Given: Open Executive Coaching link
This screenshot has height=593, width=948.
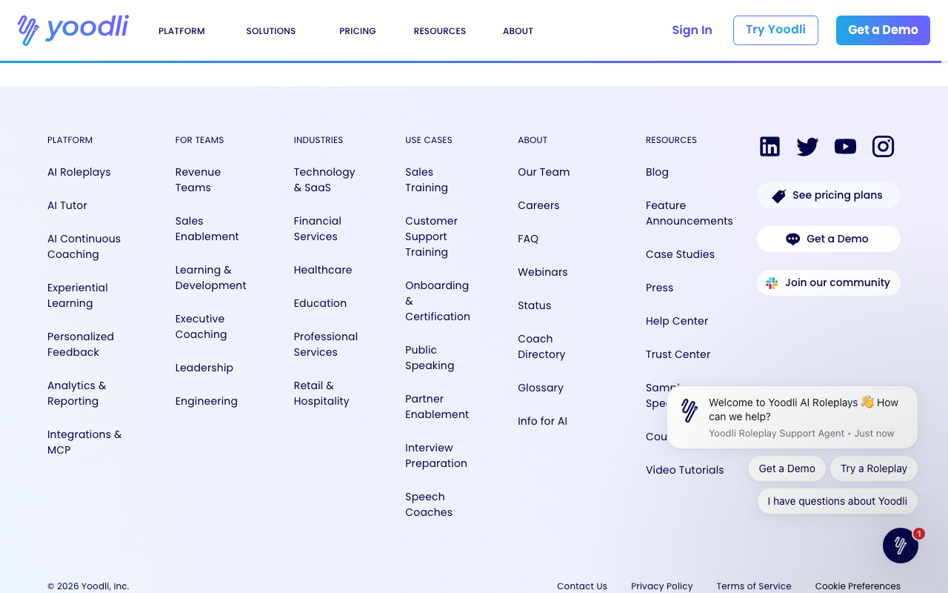Looking at the screenshot, I should point(201,327).
